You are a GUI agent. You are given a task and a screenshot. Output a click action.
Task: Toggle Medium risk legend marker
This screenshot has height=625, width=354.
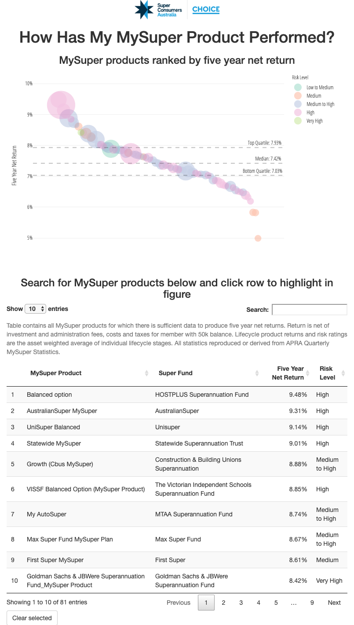point(298,96)
